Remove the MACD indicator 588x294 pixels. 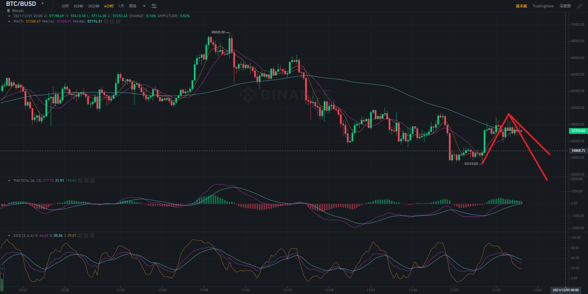[92, 180]
